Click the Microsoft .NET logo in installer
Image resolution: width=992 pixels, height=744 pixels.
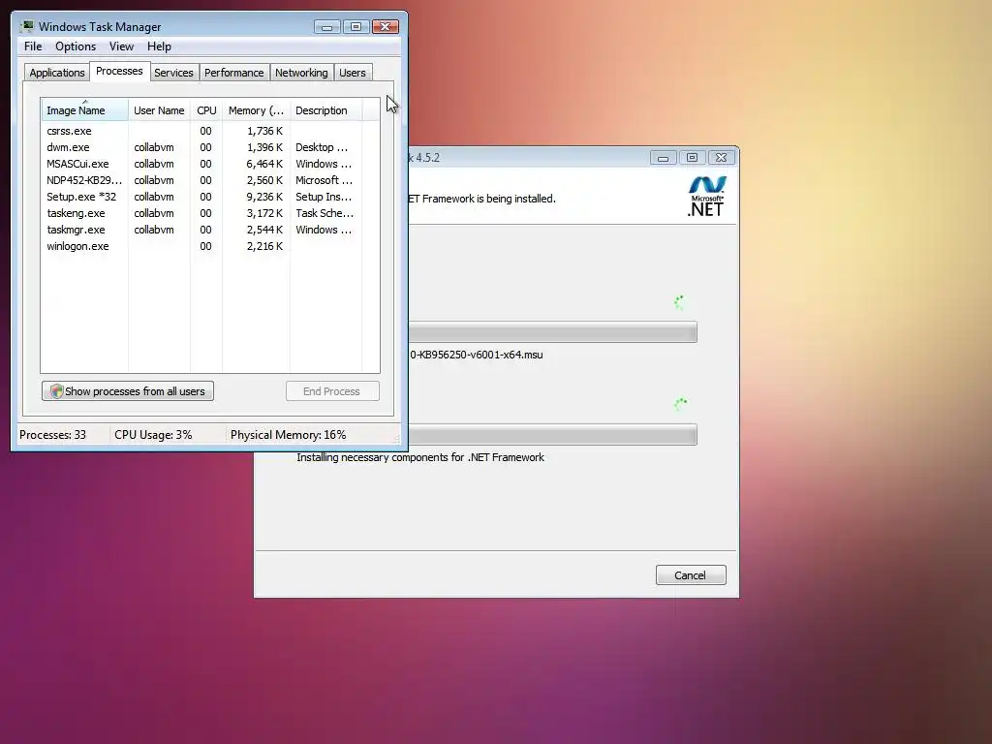tap(706, 196)
